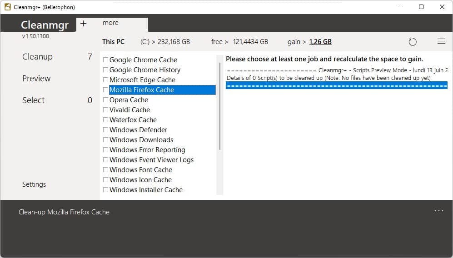The height and width of the screenshot is (258, 453).
Task: Click the 'This PC' label
Action: tap(113, 42)
